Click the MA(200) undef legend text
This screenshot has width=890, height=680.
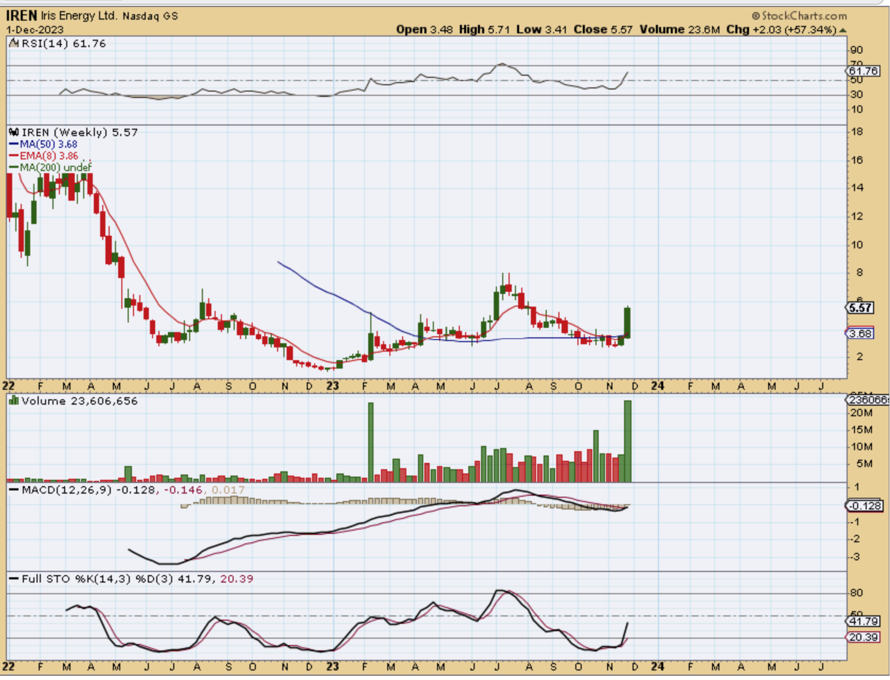(x=56, y=167)
